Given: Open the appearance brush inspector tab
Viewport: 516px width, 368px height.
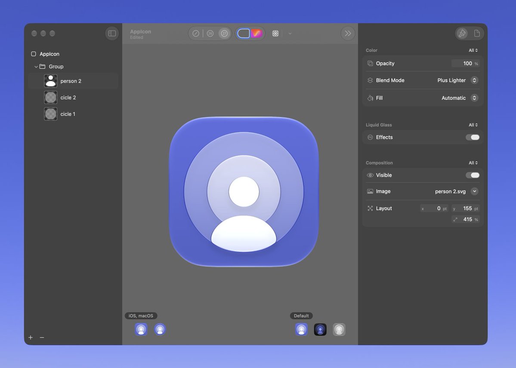Looking at the screenshot, I should coord(462,33).
